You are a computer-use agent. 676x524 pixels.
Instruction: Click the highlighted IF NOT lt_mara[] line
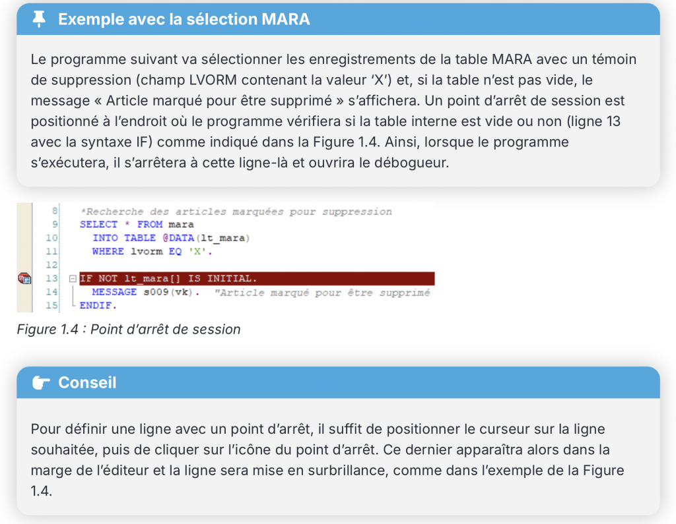256,279
